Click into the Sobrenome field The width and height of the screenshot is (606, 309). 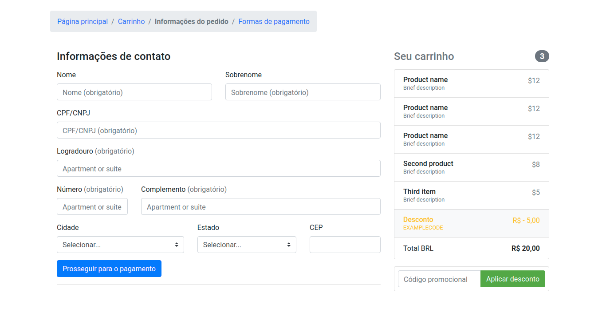tap(303, 92)
